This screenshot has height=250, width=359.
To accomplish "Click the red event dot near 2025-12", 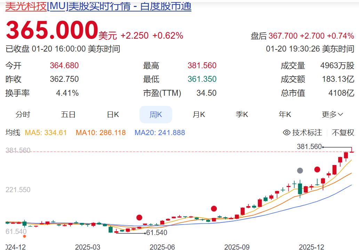I will point(317,170).
